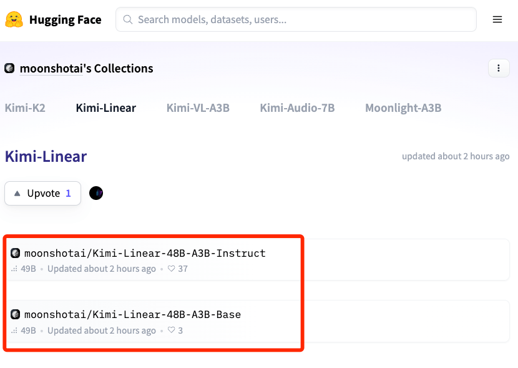The image size is (518, 368).
Task: Click the upvote triangle arrow icon
Action: point(17,194)
